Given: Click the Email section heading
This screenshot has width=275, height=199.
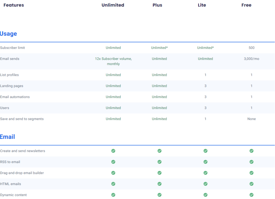Looking at the screenshot, I should 7,137.
